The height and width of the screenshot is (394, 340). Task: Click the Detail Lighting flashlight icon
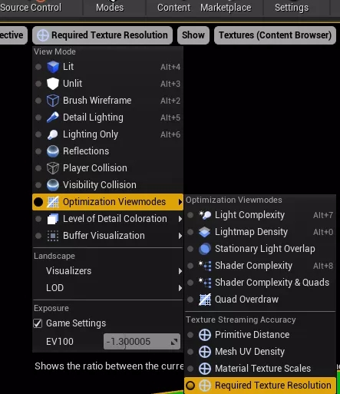pos(53,118)
